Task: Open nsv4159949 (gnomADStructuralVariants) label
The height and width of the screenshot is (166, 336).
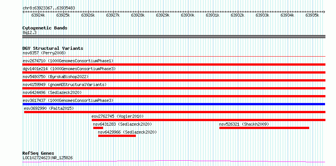Action: tap(65, 85)
